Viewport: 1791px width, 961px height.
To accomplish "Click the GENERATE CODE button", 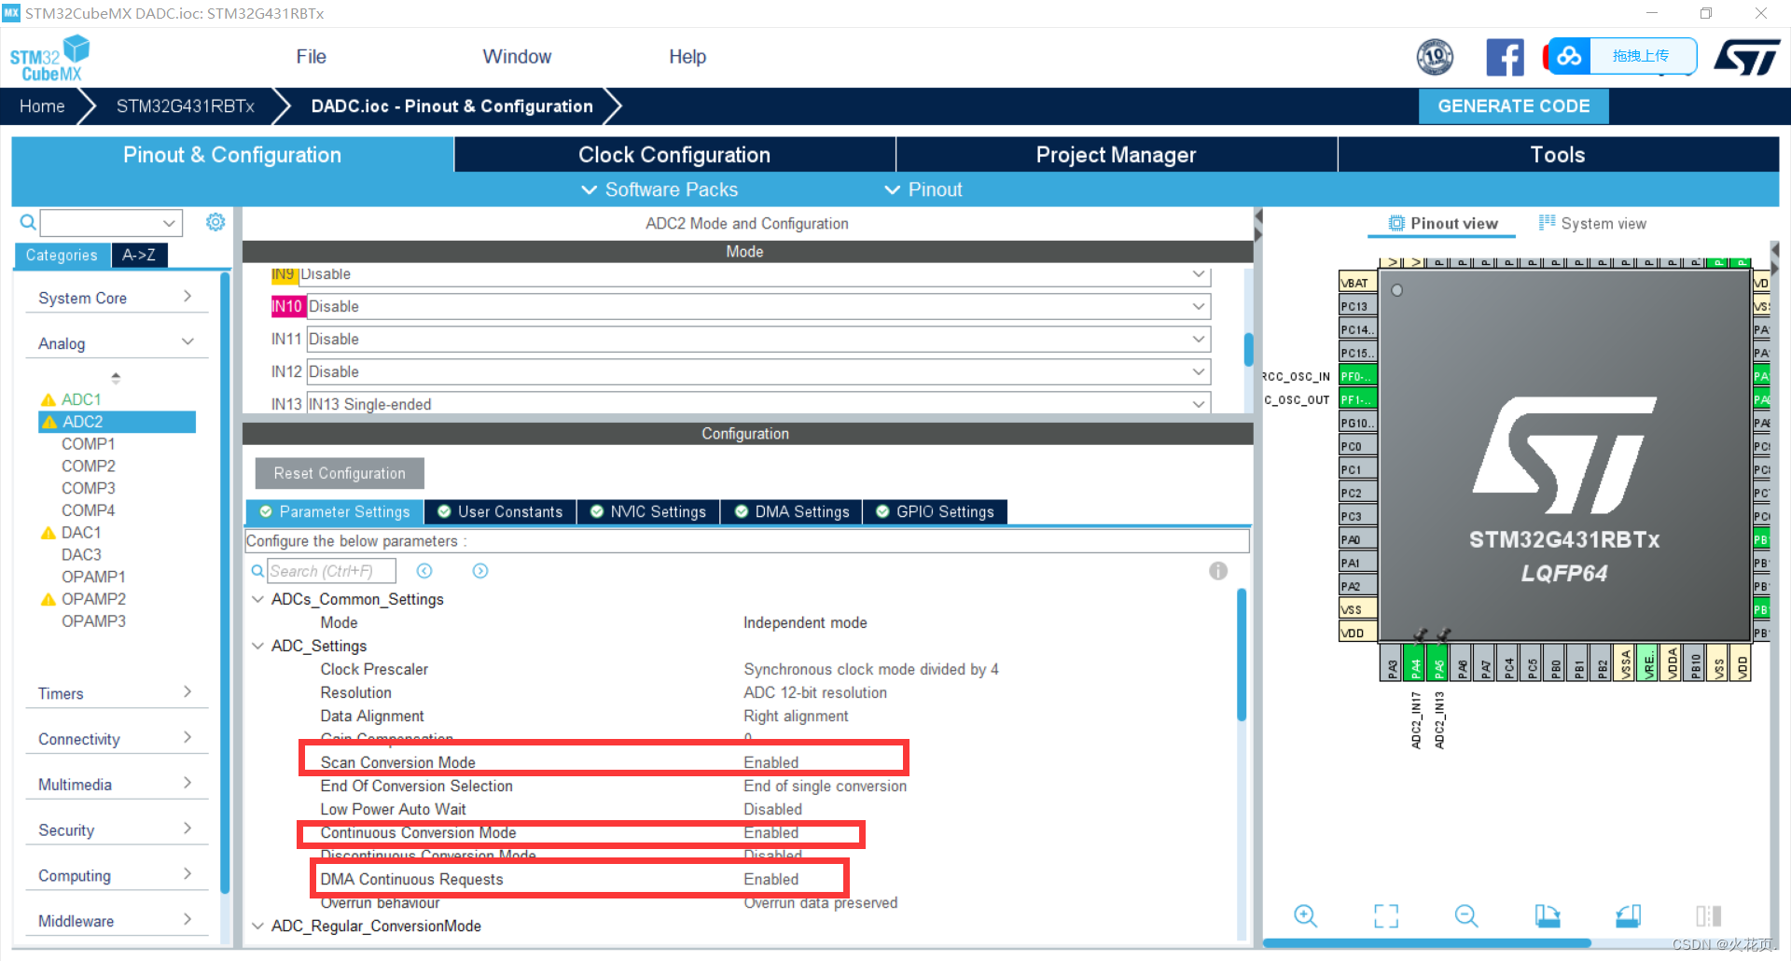I will click(1513, 106).
